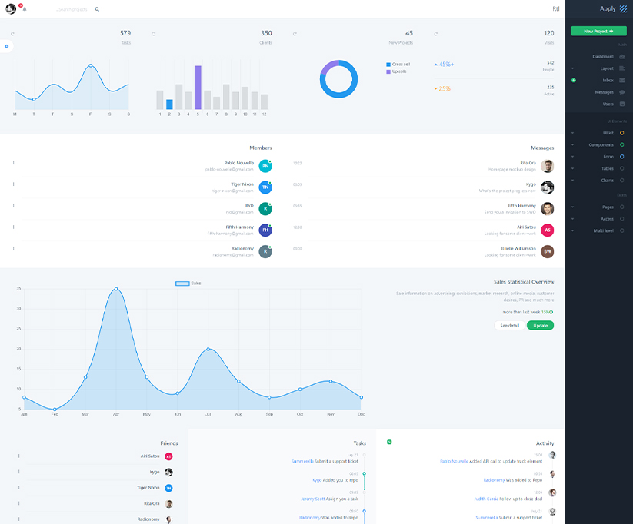Refresh the Tasks widget
Viewport: 633px width, 524px height.
[12, 34]
